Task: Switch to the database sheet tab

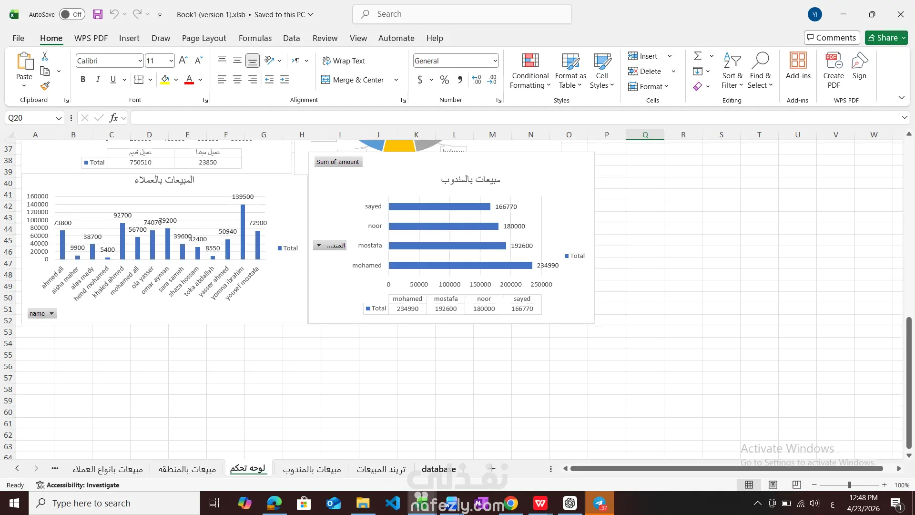Action: (x=439, y=469)
